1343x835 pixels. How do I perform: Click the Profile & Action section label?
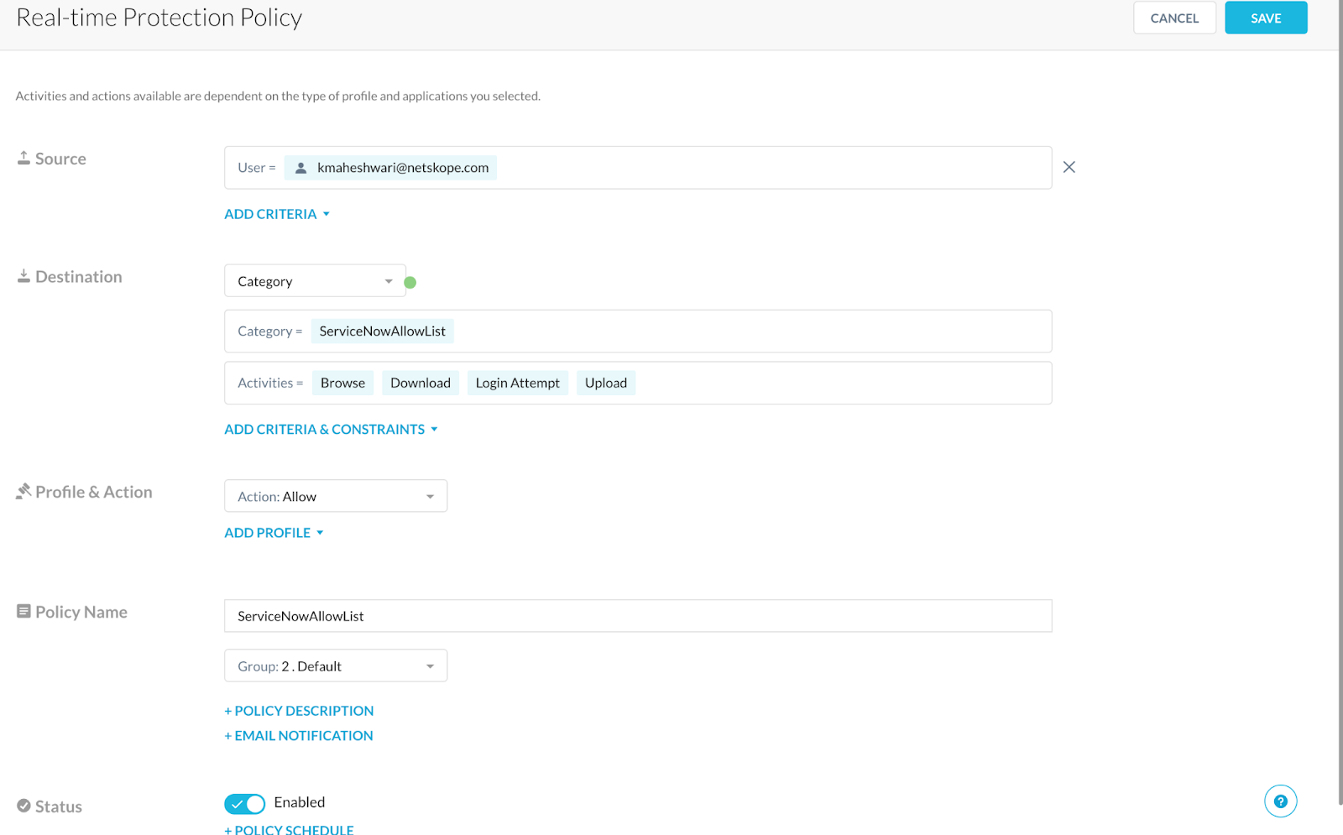pos(94,492)
